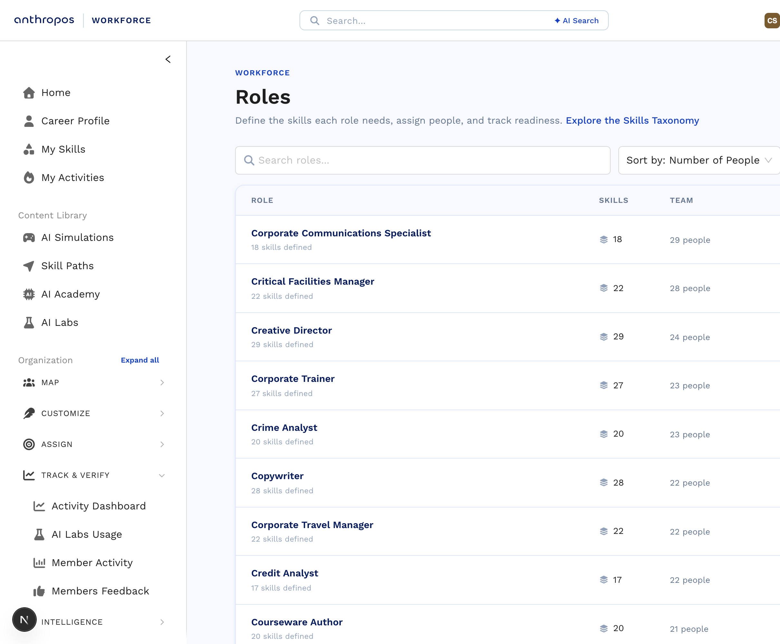Click '21 people' in Courseware Author row

689,629
